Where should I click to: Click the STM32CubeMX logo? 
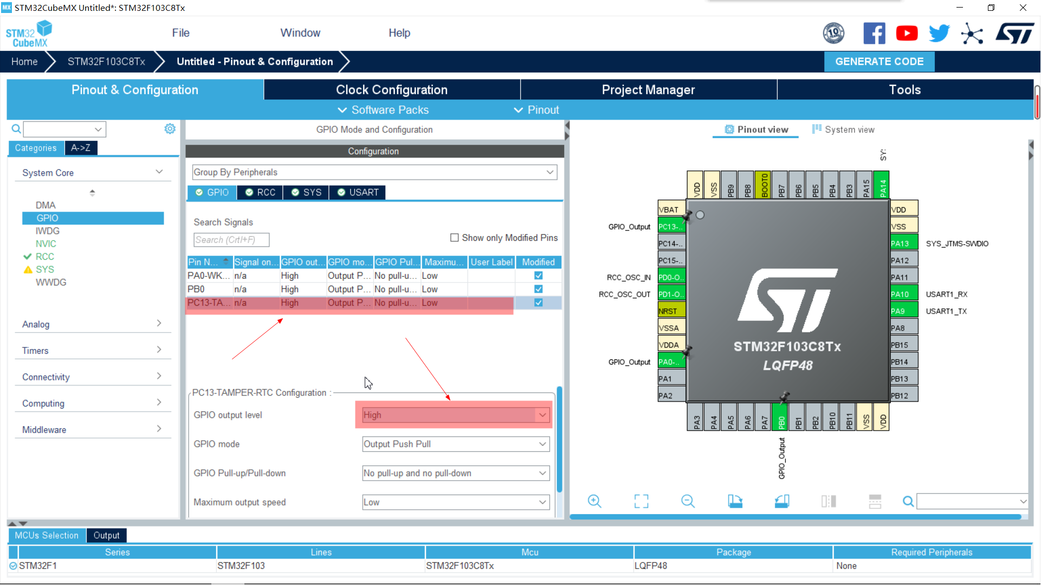coord(29,34)
